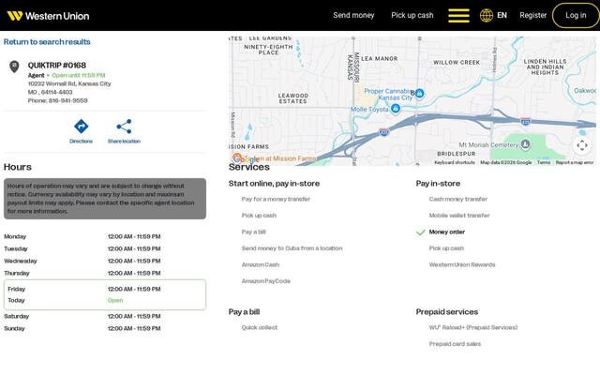Screen dimensions: 600x375
Task: Click the Quick collect service item
Action: pos(260,327)
